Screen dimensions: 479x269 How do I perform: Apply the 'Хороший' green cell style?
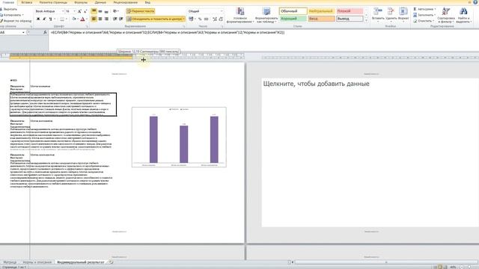293,19
